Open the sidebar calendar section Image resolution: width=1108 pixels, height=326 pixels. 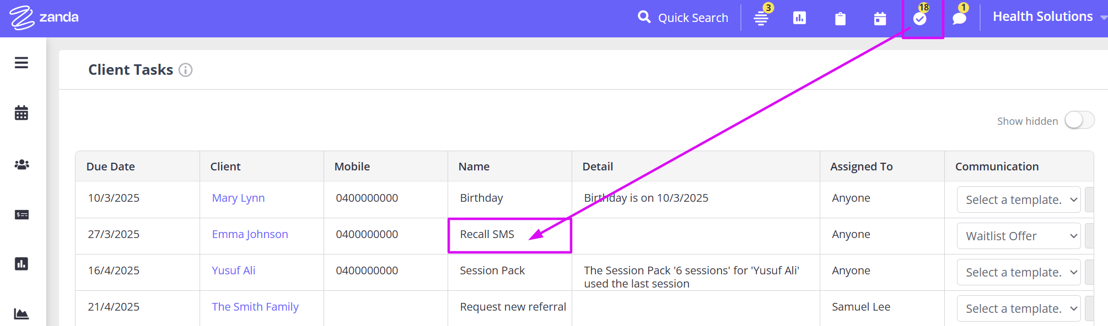coord(21,113)
